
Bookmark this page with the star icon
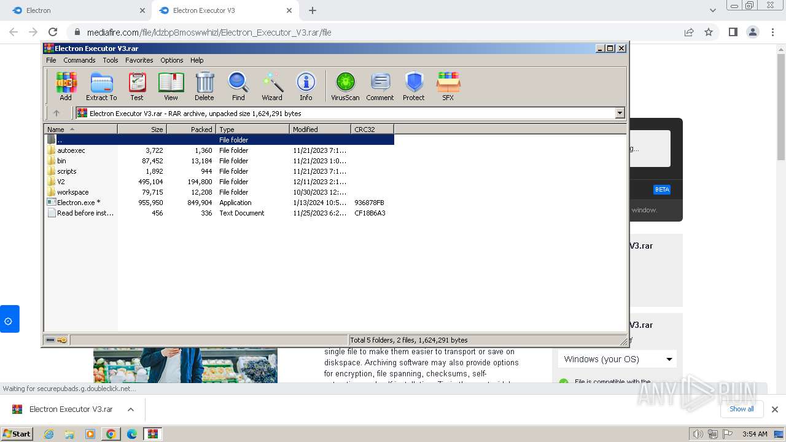coord(709,32)
